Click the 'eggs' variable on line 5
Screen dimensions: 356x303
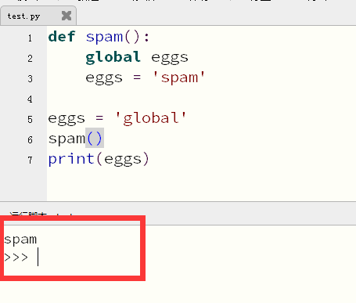[x=67, y=119]
